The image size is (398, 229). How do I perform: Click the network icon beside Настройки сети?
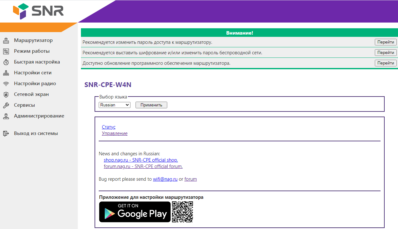coord(6,73)
